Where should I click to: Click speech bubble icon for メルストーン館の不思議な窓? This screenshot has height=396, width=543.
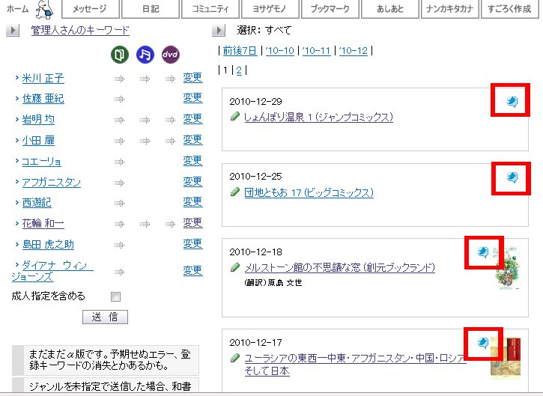[x=484, y=253]
